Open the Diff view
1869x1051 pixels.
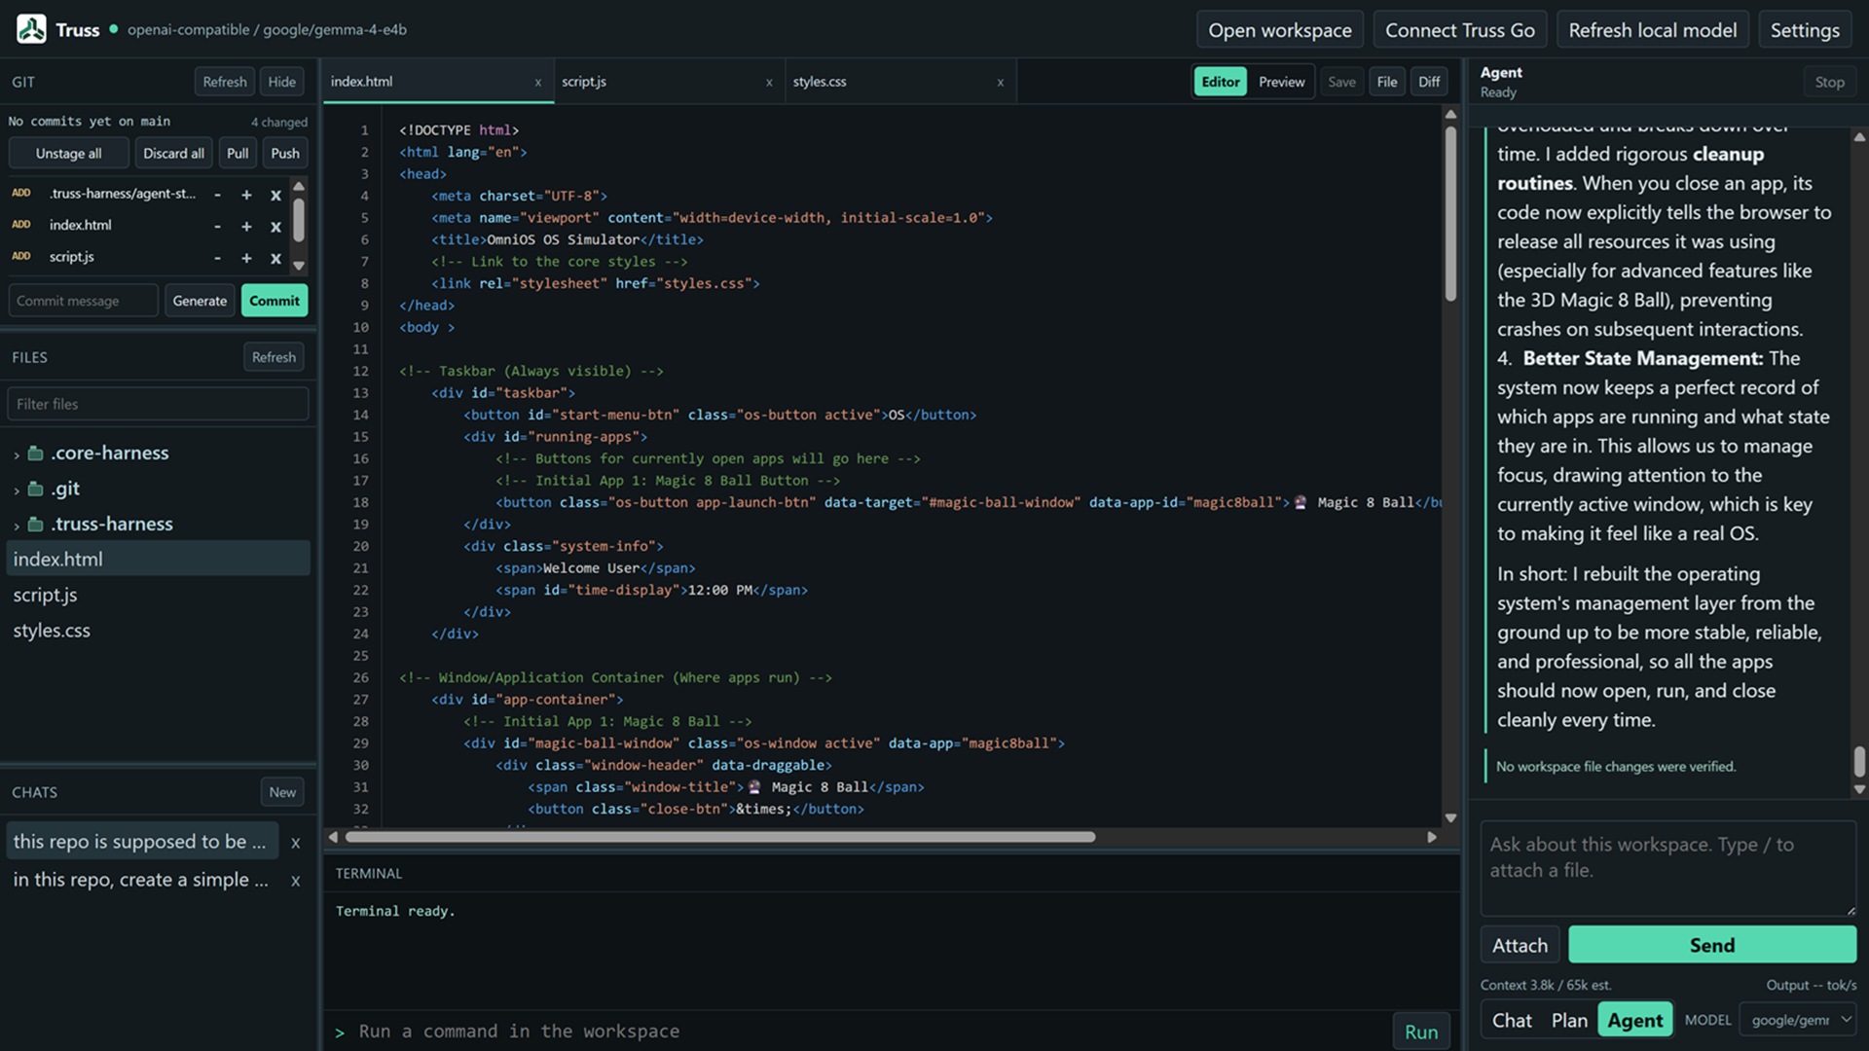pyautogui.click(x=1429, y=82)
